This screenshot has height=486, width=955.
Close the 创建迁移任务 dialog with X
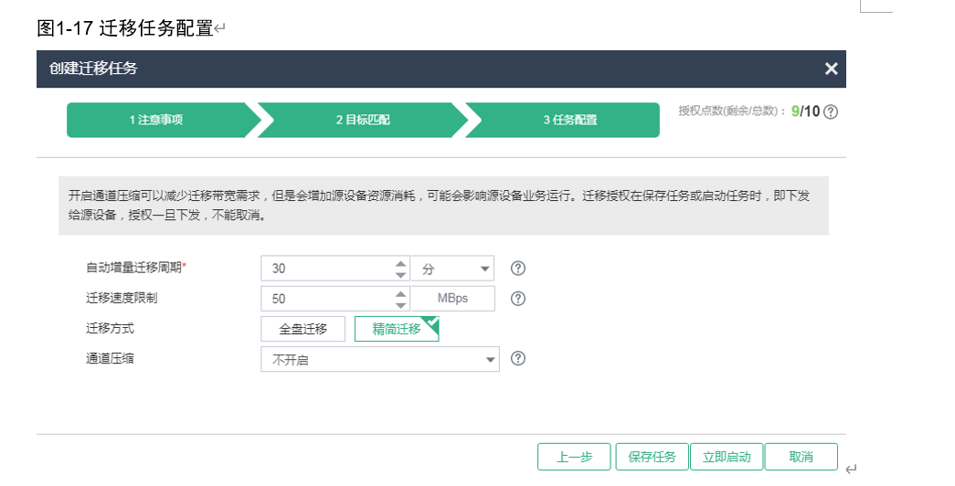pos(831,69)
